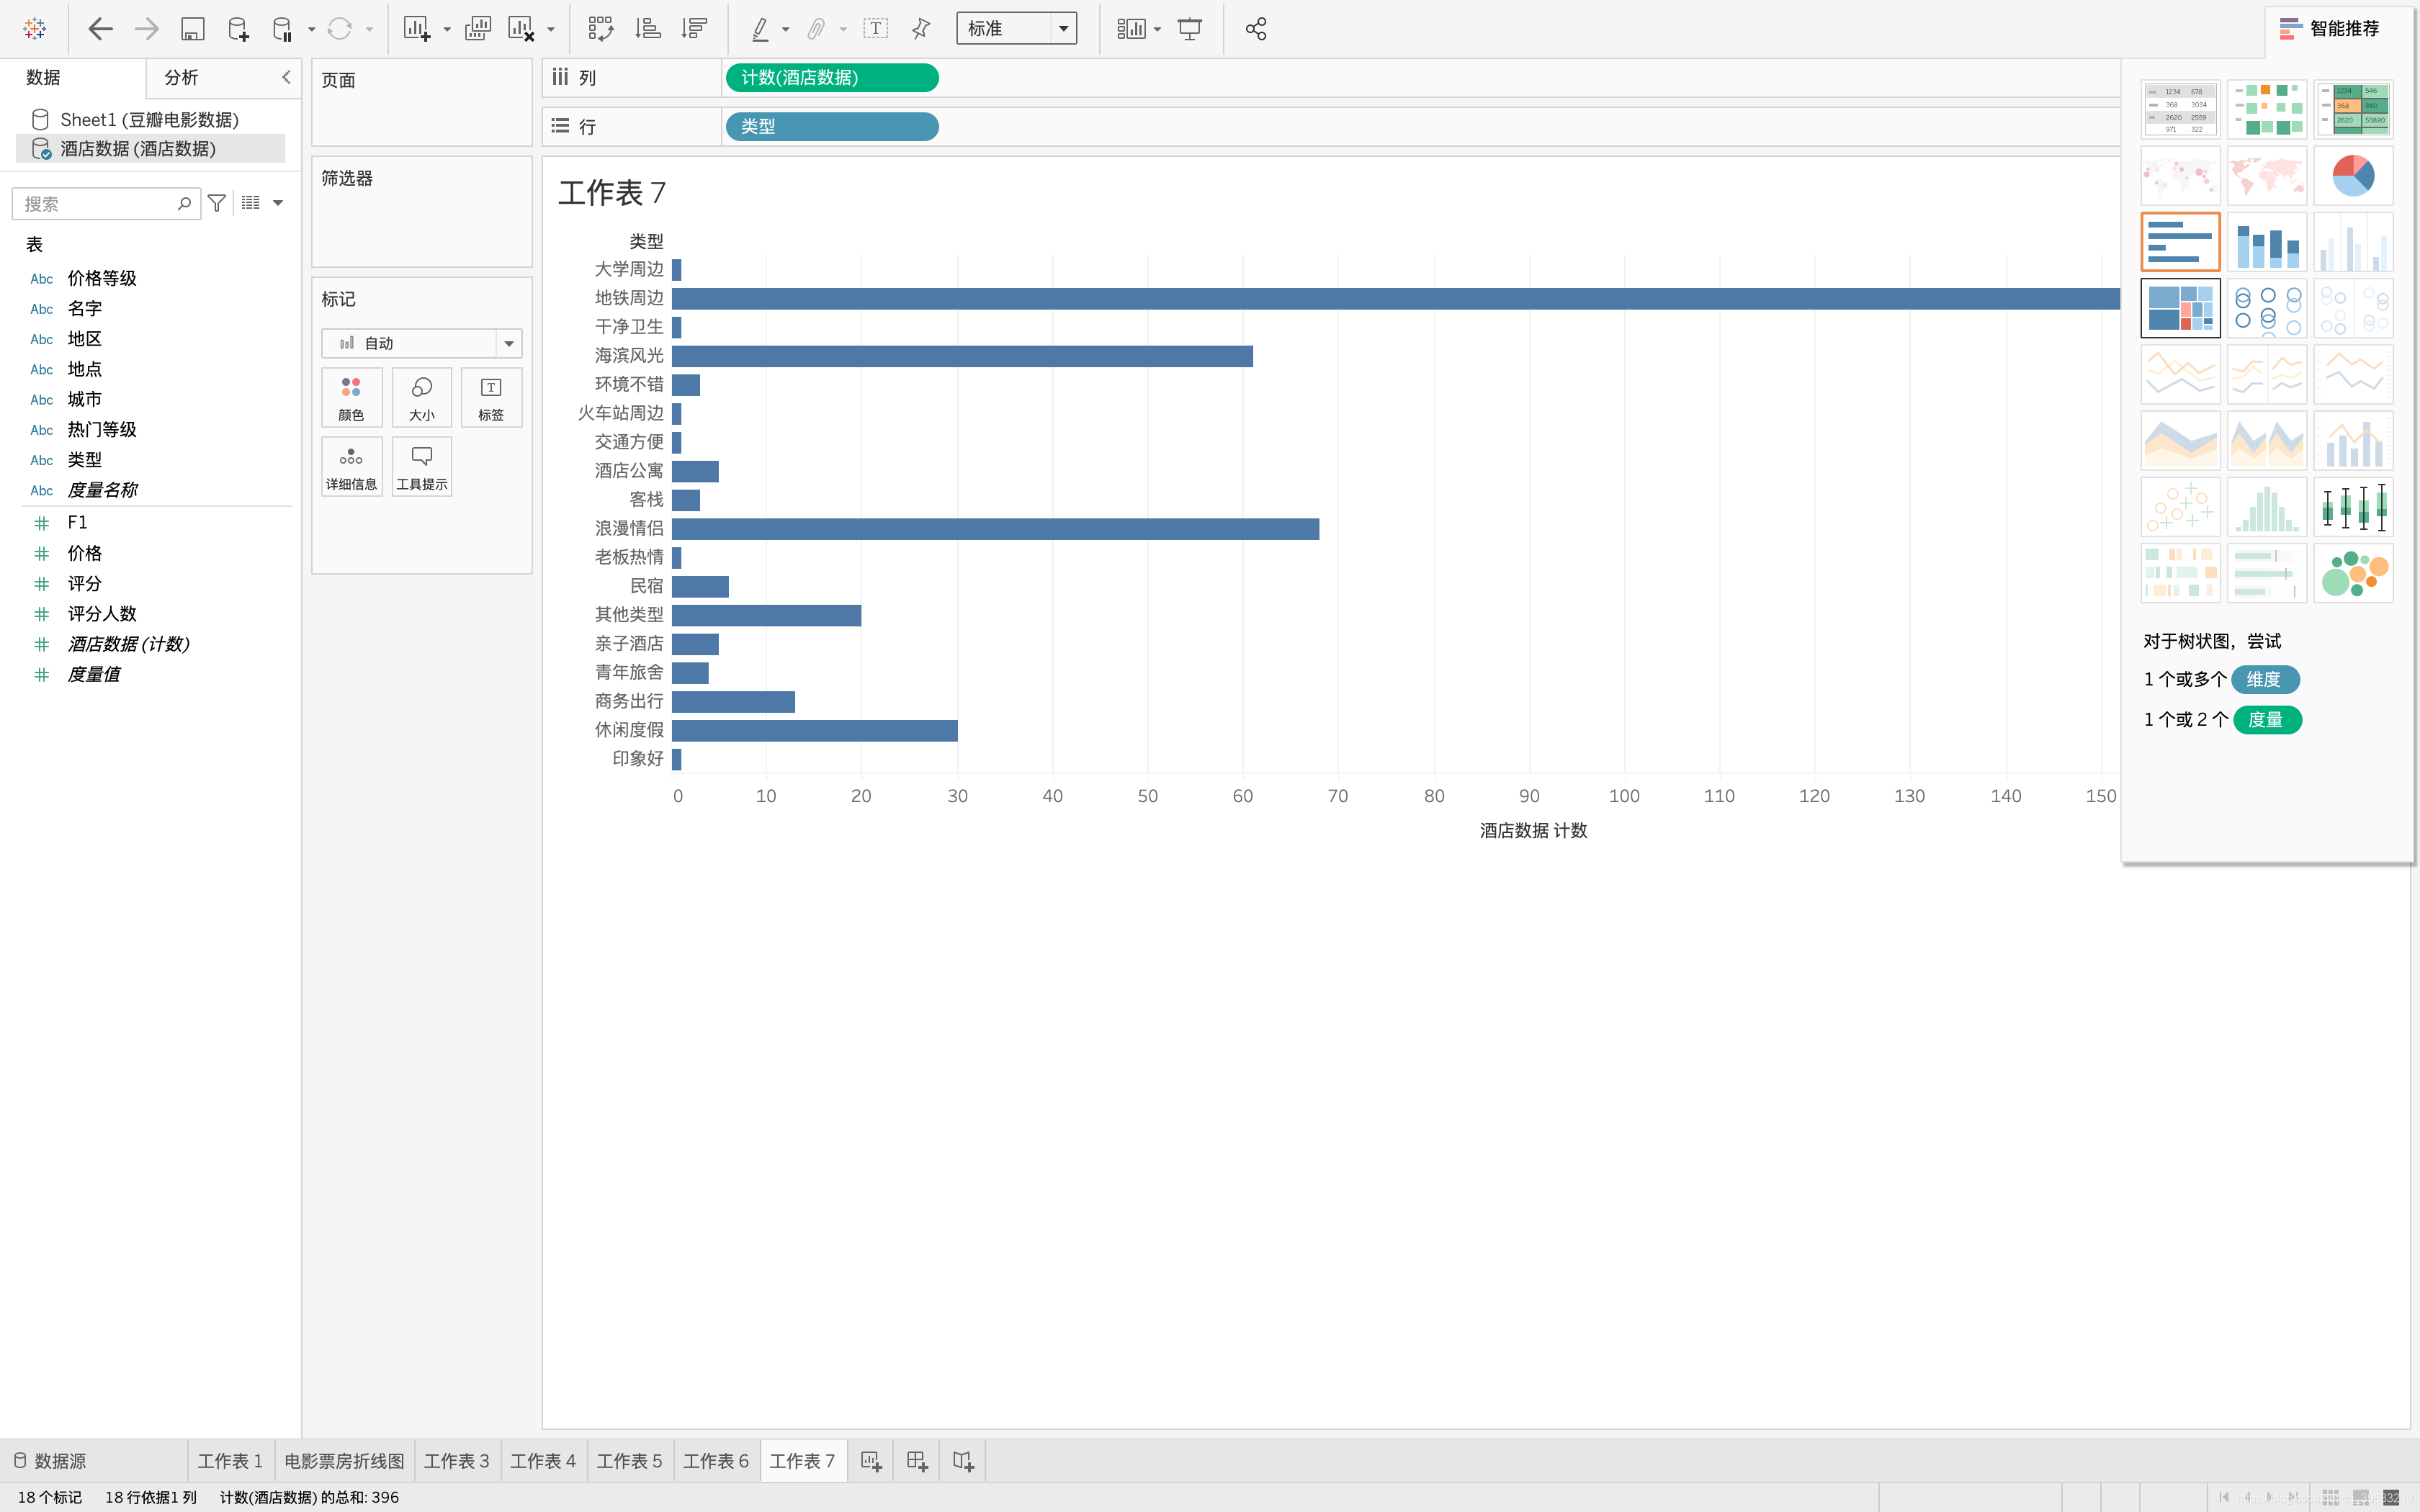Sort bars ascending via toolbar icon

648,29
